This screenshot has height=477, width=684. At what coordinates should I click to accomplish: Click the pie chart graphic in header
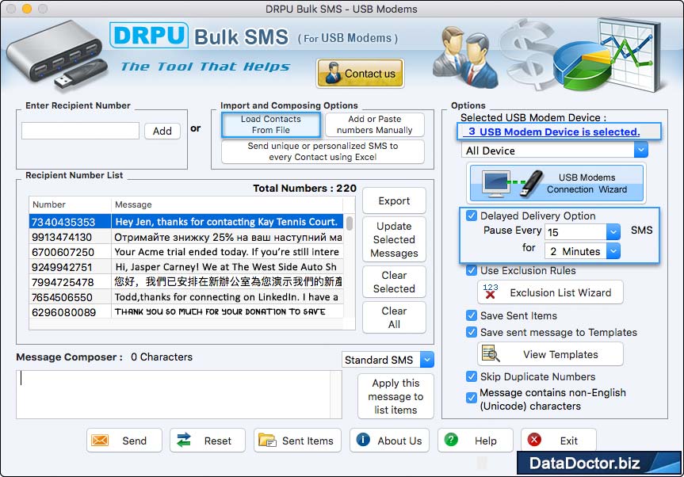(x=583, y=66)
